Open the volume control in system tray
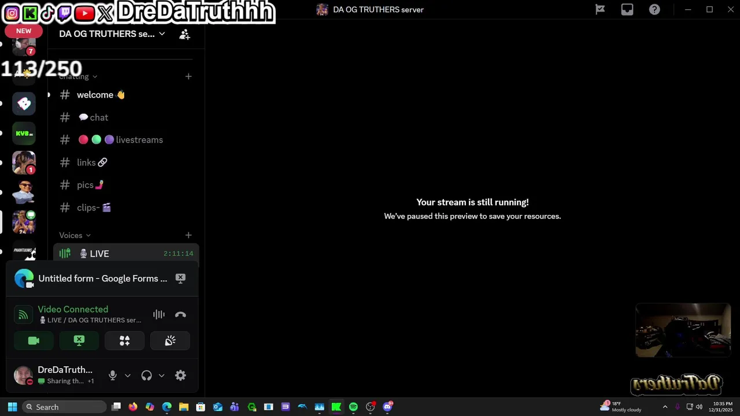The image size is (740, 416). [699, 407]
